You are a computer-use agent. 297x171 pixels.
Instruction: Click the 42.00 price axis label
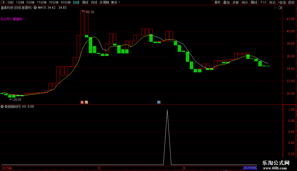pos(290,19)
